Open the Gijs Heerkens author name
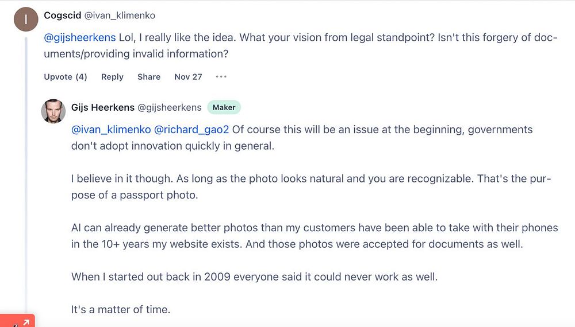The width and height of the screenshot is (575, 327). coord(103,107)
